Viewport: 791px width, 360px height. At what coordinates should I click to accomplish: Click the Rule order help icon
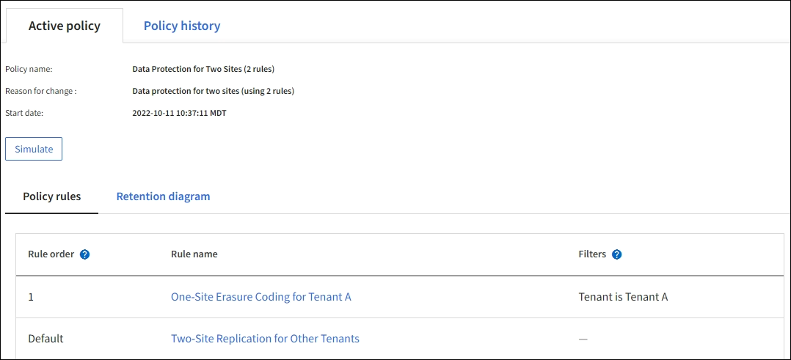pyautogui.click(x=84, y=254)
